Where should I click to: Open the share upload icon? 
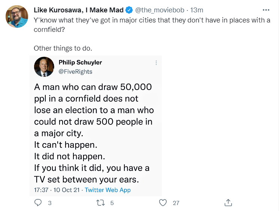point(228,202)
